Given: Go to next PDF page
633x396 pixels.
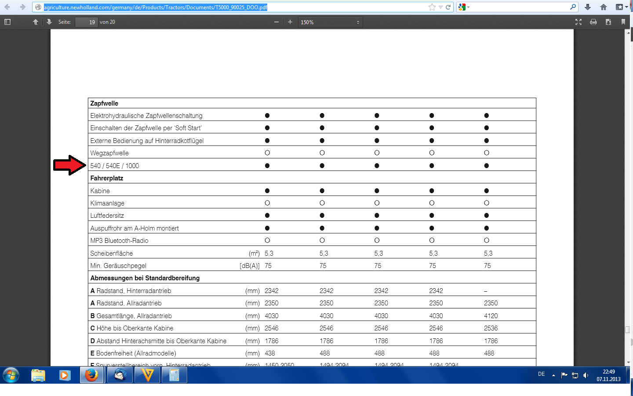Looking at the screenshot, I should point(49,22).
